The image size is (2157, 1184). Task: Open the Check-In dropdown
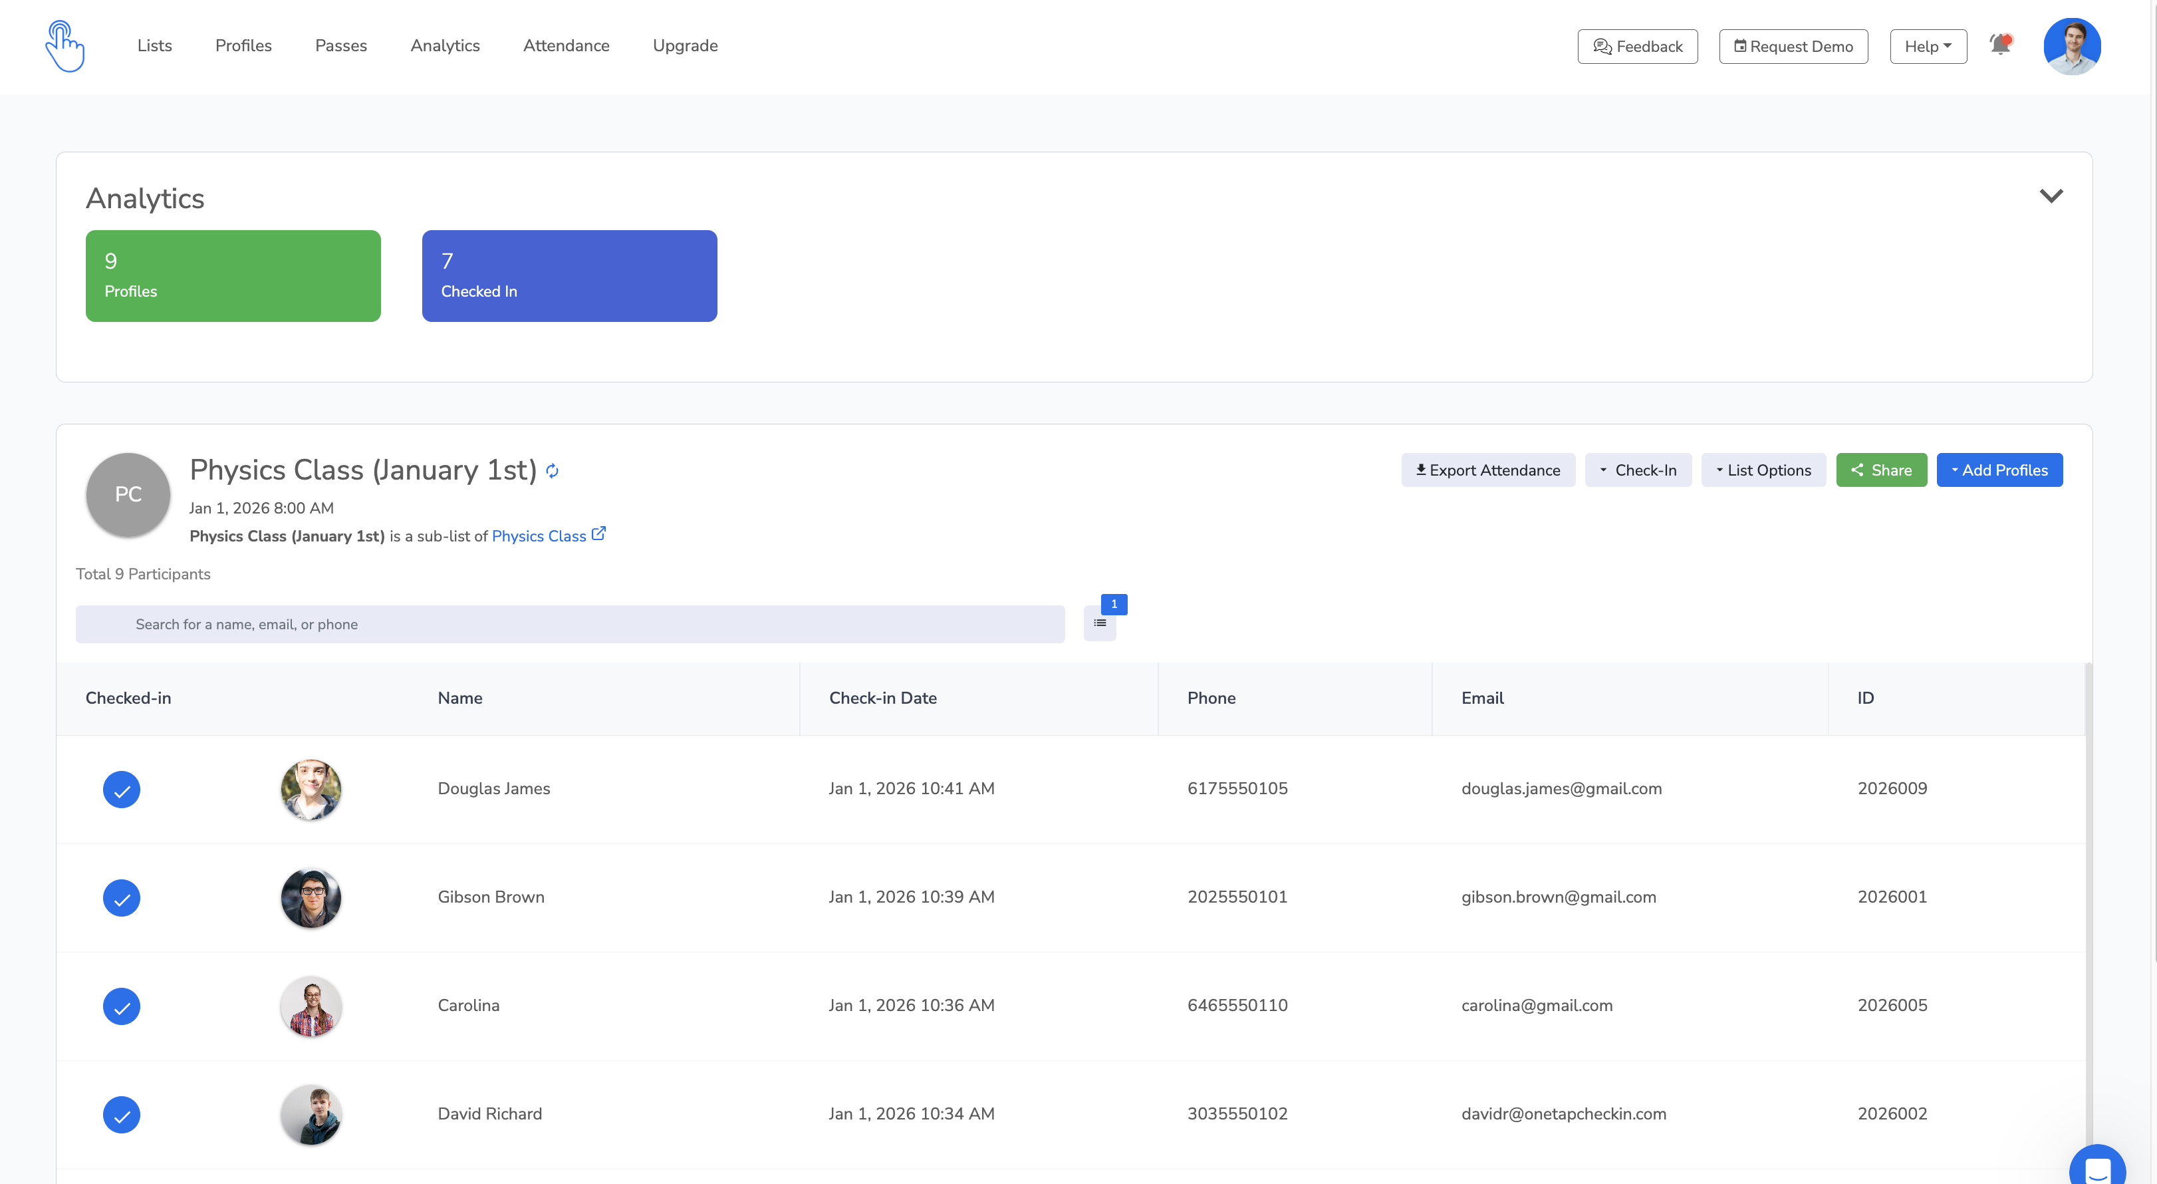coord(1638,470)
